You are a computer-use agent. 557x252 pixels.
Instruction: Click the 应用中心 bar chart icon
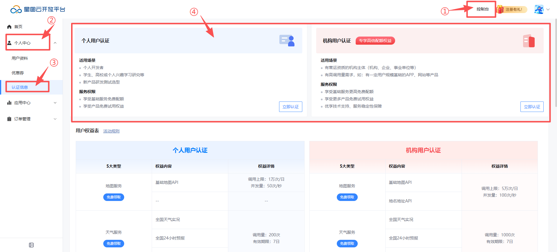click(x=9, y=103)
